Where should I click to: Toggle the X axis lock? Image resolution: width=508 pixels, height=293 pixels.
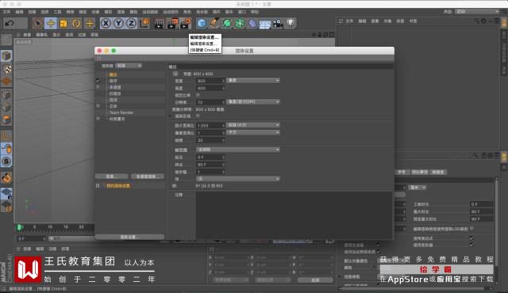106,23
